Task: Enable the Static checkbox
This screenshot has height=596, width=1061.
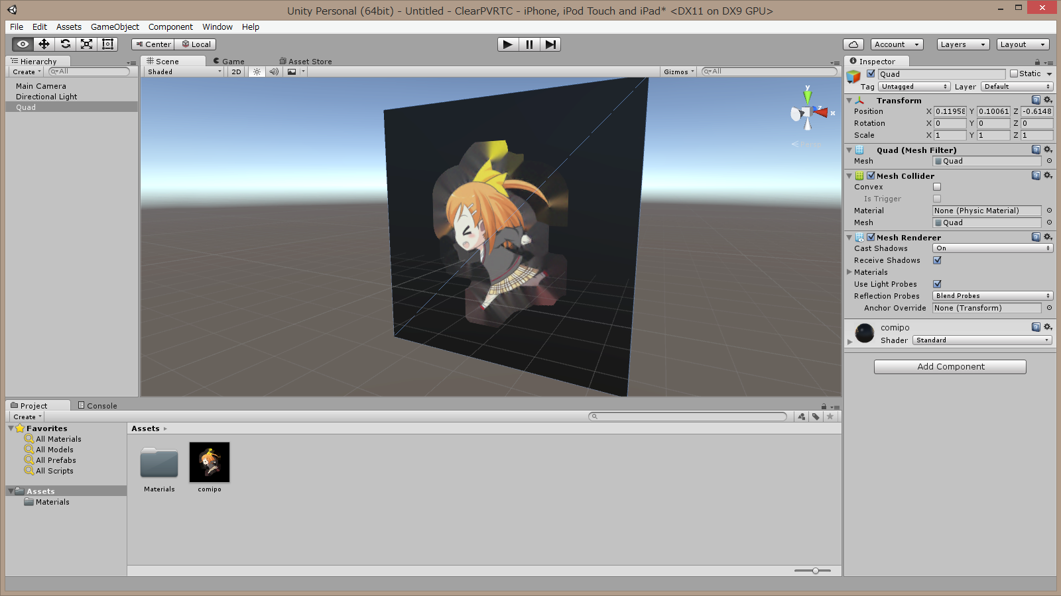Action: (1014, 74)
